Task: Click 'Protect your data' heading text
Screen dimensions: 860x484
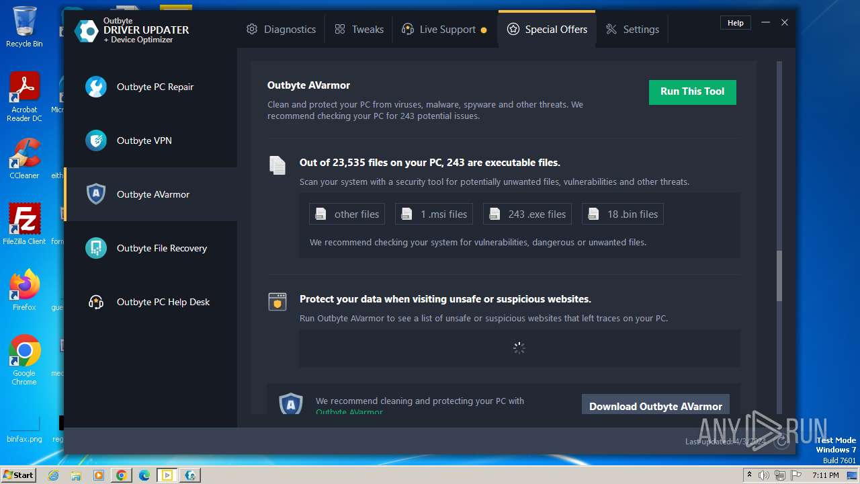Action: (445, 299)
